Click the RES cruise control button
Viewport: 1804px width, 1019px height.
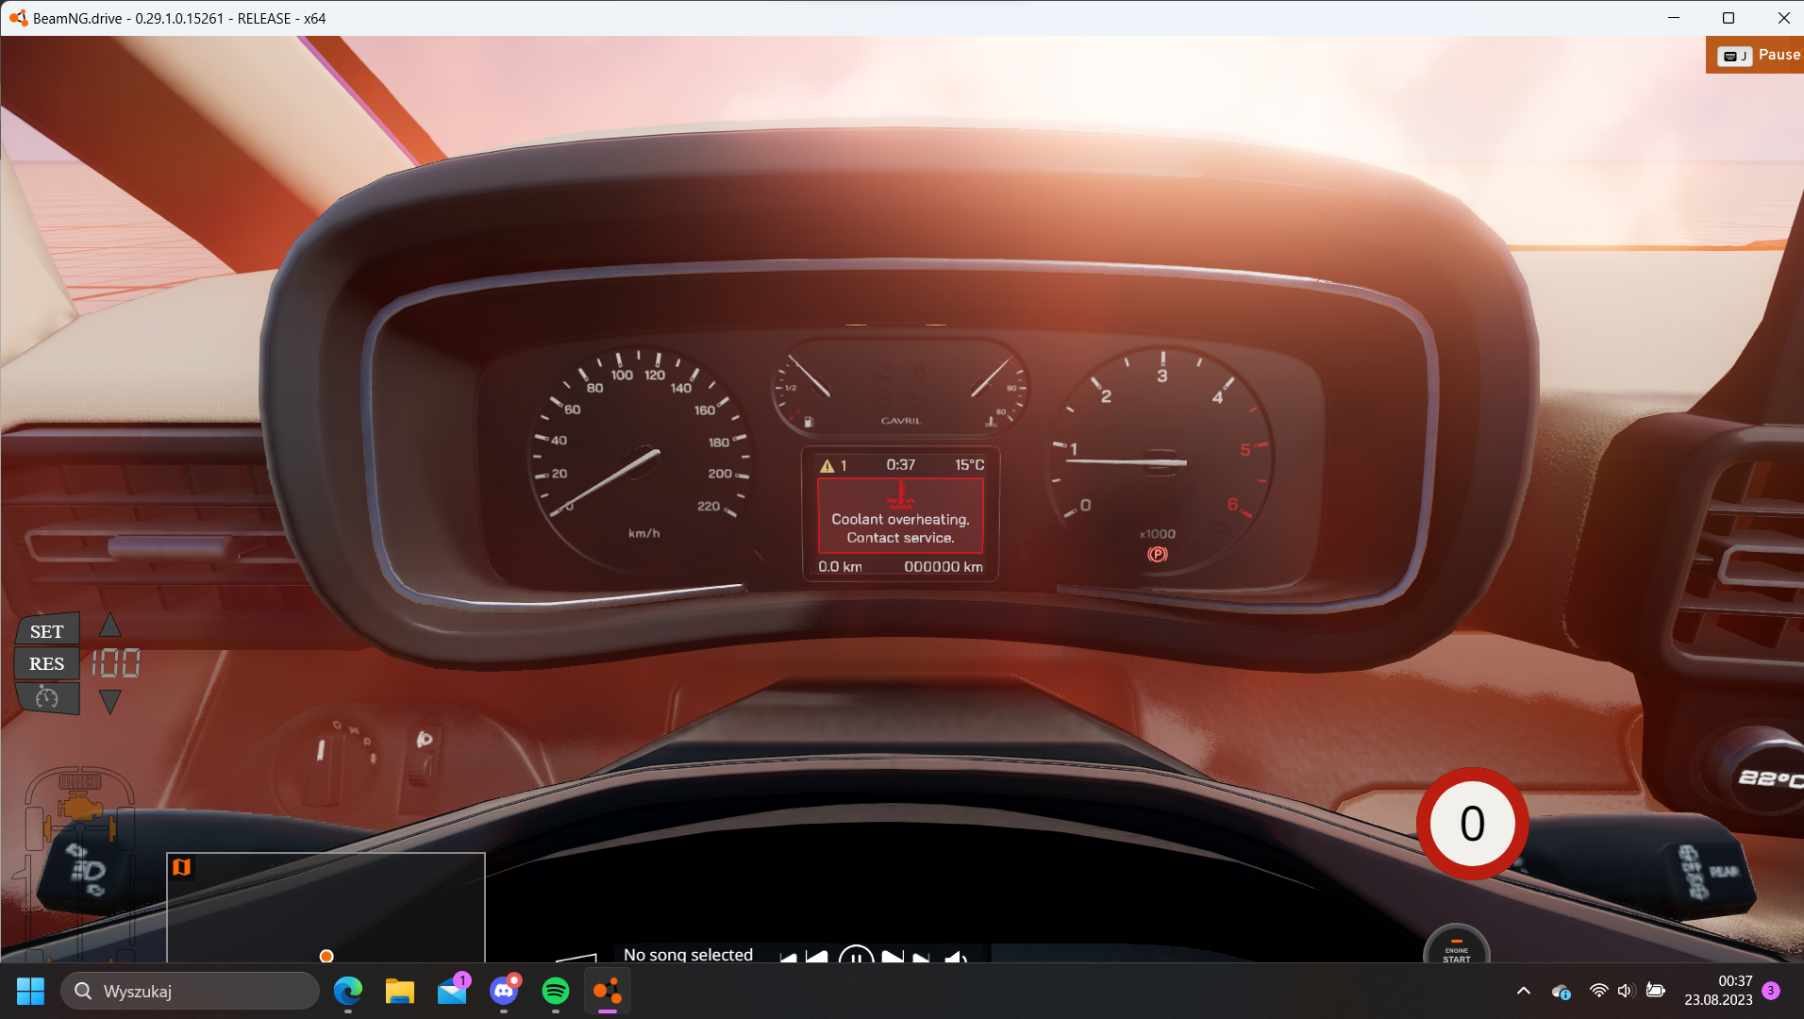click(47, 663)
